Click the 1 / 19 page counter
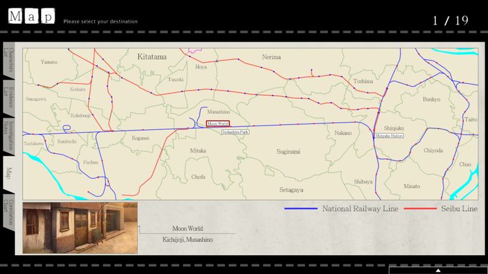 [x=450, y=20]
